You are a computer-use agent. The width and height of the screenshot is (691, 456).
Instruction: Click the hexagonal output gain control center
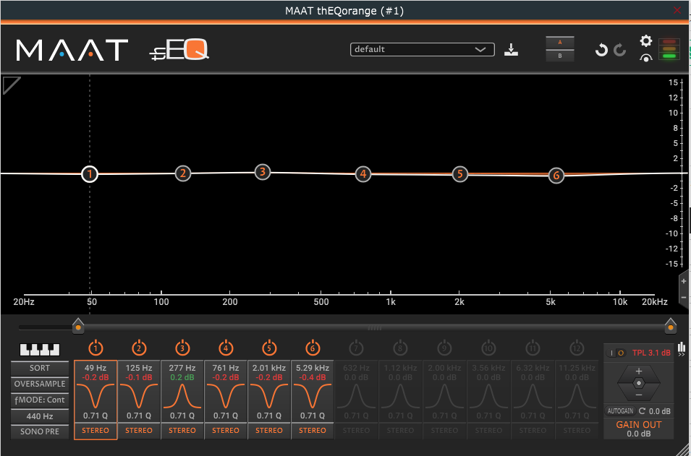pos(639,384)
